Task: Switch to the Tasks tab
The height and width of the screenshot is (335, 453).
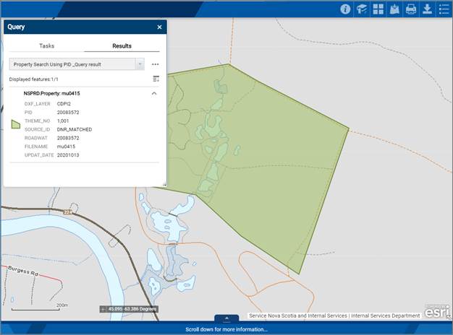Action: tap(47, 45)
